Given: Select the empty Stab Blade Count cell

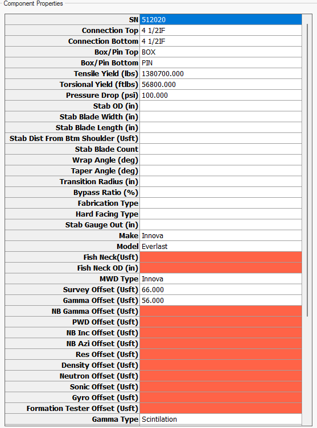Looking at the screenshot, I should tap(221, 149).
